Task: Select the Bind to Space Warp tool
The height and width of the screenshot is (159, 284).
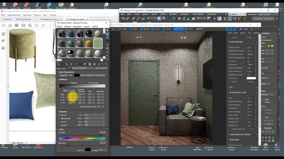Action: coord(143,19)
